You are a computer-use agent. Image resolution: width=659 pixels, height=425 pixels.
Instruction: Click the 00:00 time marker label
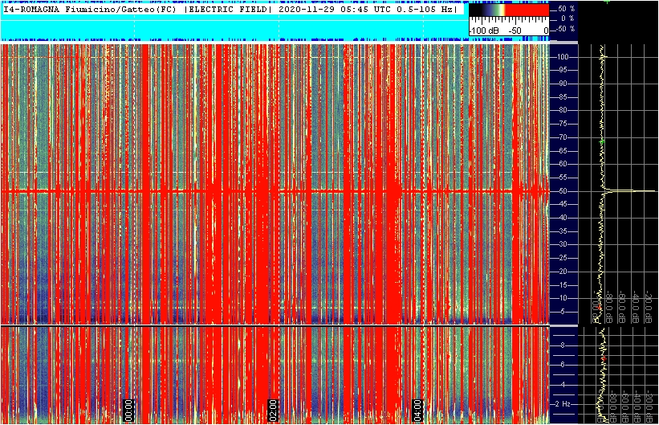128,411
